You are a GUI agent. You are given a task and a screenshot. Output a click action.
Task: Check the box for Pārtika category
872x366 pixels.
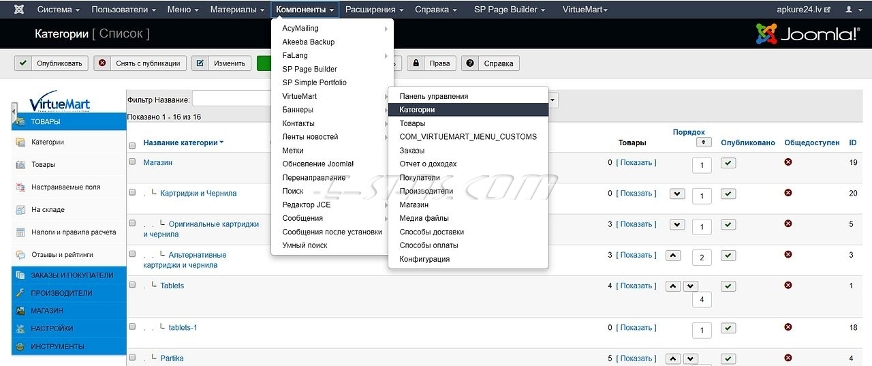coord(132,357)
